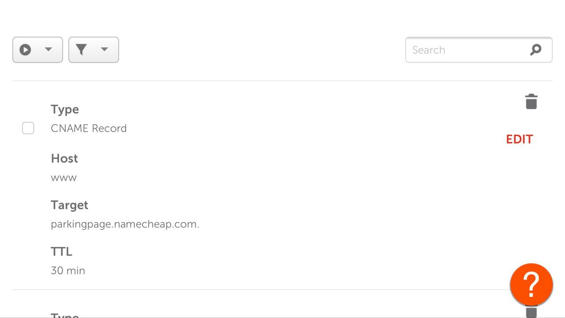Click the funnel filter icon
Image resolution: width=565 pixels, height=318 pixels.
[x=81, y=49]
